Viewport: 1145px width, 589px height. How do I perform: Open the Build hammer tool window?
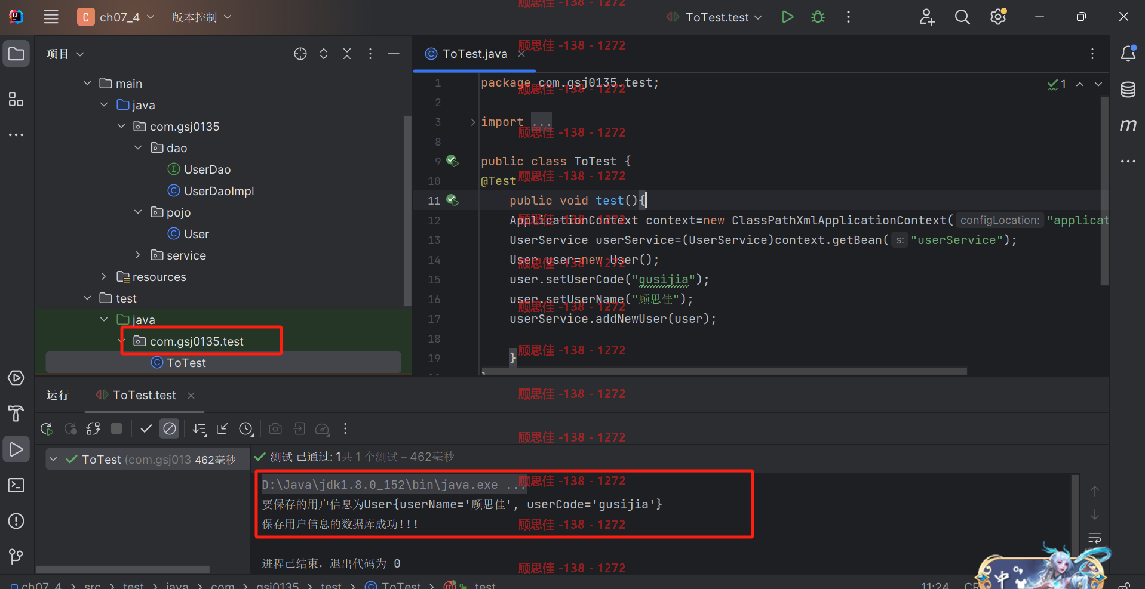click(x=16, y=413)
